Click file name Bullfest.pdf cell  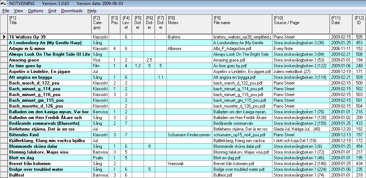(241, 175)
